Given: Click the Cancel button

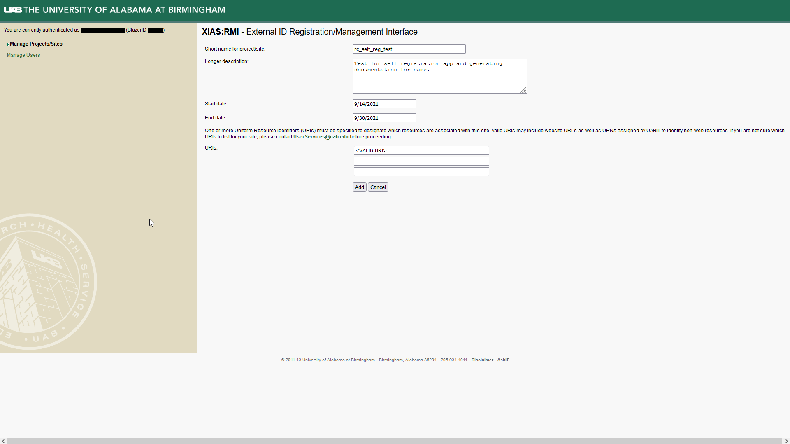Looking at the screenshot, I should pos(378,187).
